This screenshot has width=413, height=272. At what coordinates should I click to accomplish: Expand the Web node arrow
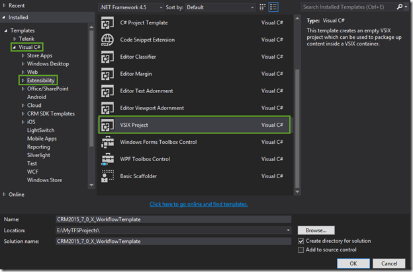(23, 72)
